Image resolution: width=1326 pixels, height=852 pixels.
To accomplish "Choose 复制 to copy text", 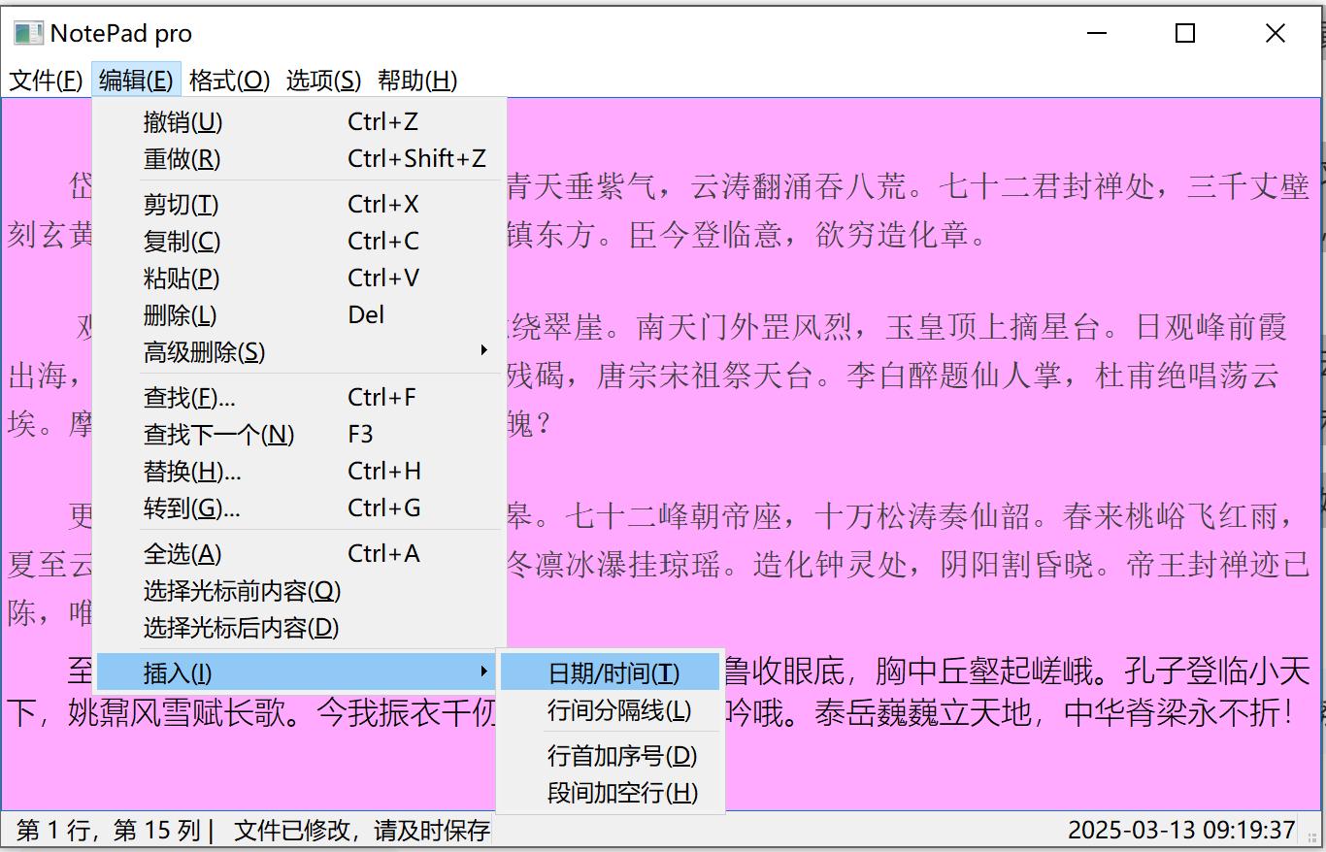I will [x=182, y=241].
